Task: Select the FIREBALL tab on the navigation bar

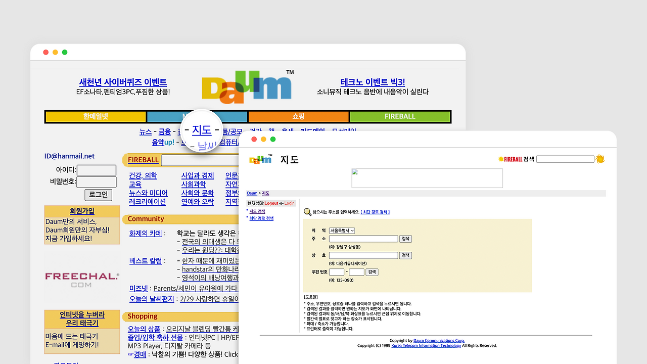Action: [x=400, y=116]
